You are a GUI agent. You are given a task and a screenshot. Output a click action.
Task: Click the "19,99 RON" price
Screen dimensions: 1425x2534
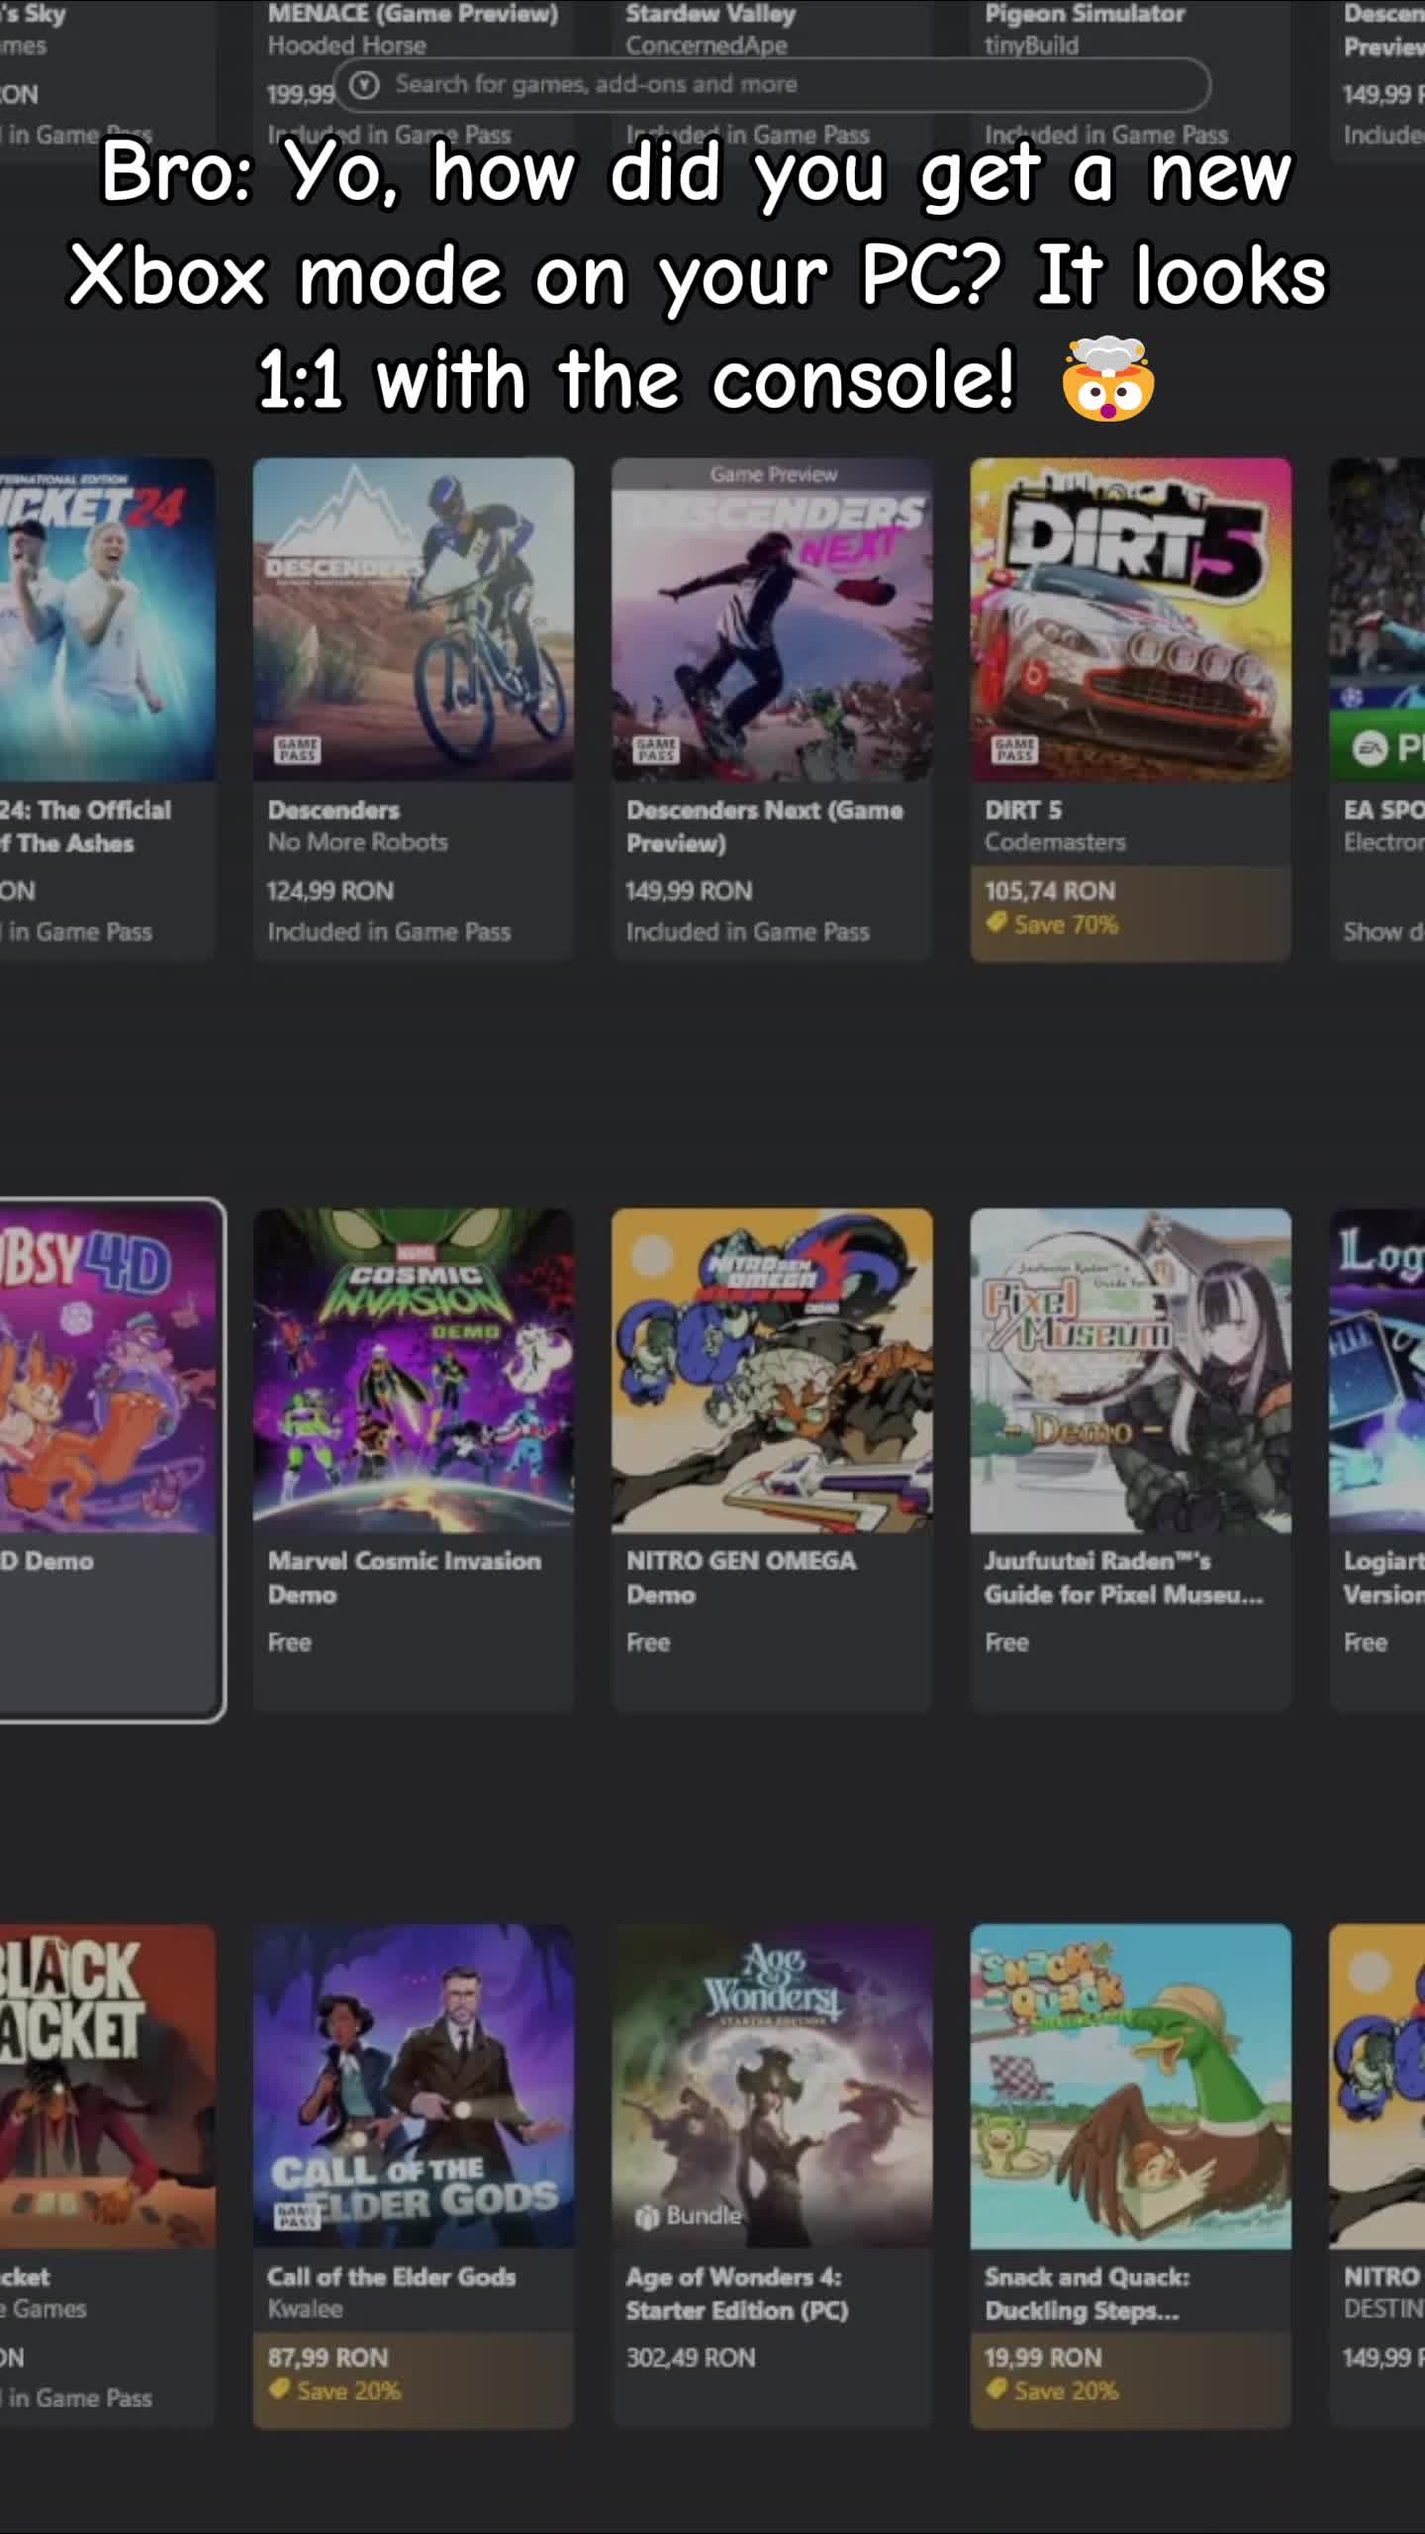tap(1043, 2358)
